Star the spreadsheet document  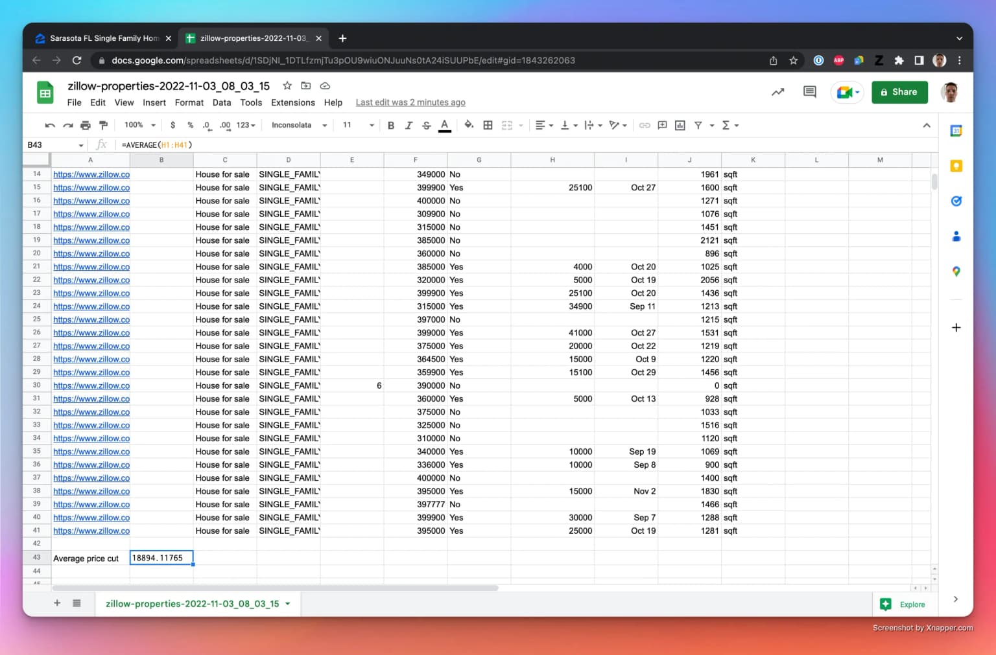tap(287, 86)
